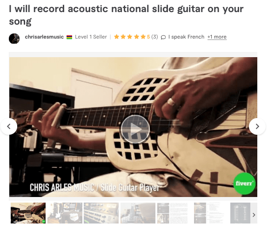Go to next gallery slide
Image resolution: width=268 pixels, height=230 pixels.
pyautogui.click(x=257, y=126)
